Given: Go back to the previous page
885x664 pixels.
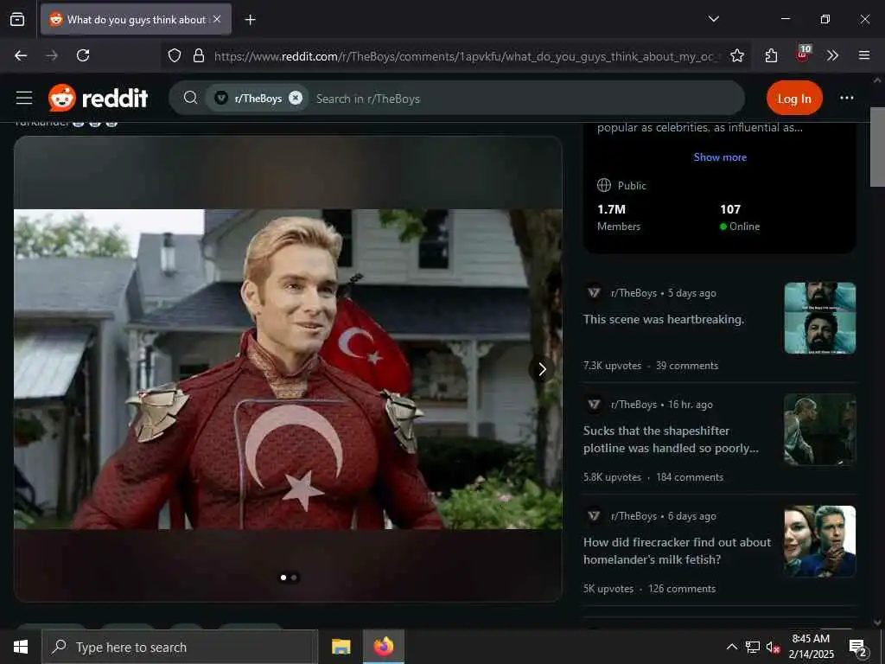Looking at the screenshot, I should (21, 55).
